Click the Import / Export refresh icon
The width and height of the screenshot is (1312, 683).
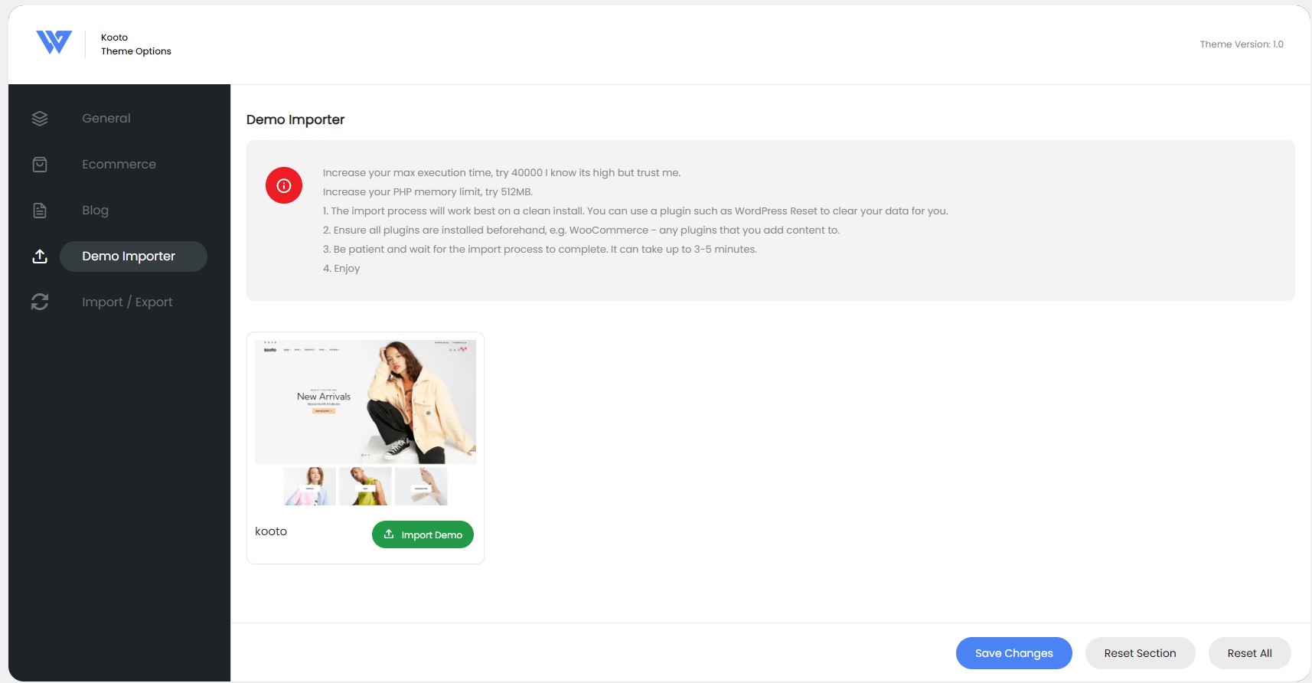click(x=40, y=302)
